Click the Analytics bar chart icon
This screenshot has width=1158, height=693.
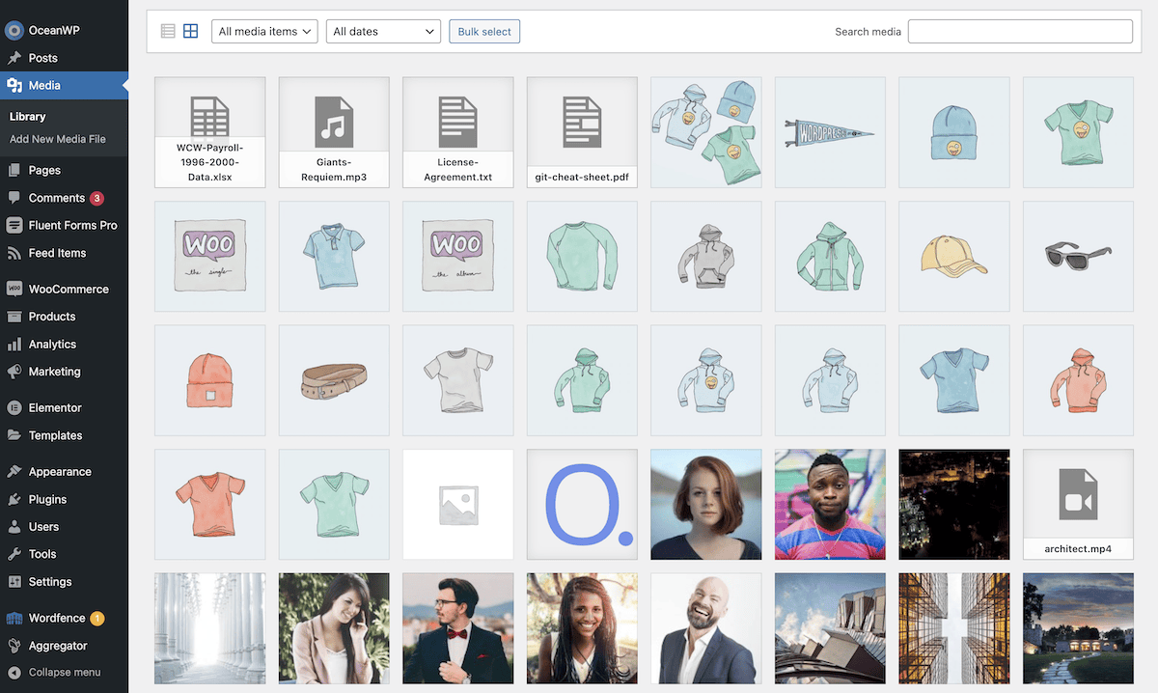[x=14, y=345]
